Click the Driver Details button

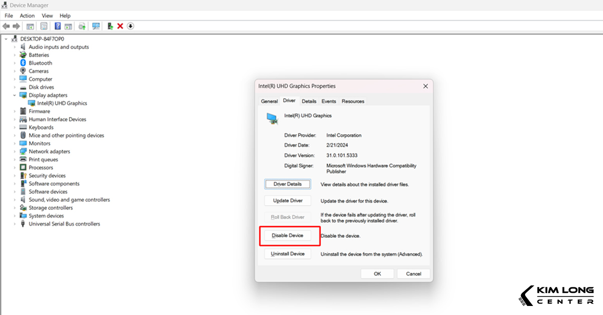click(287, 184)
